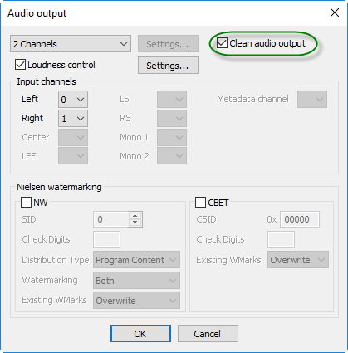Image resolution: width=348 pixels, height=353 pixels.
Task: Click the SID number input field
Action: click(x=111, y=219)
